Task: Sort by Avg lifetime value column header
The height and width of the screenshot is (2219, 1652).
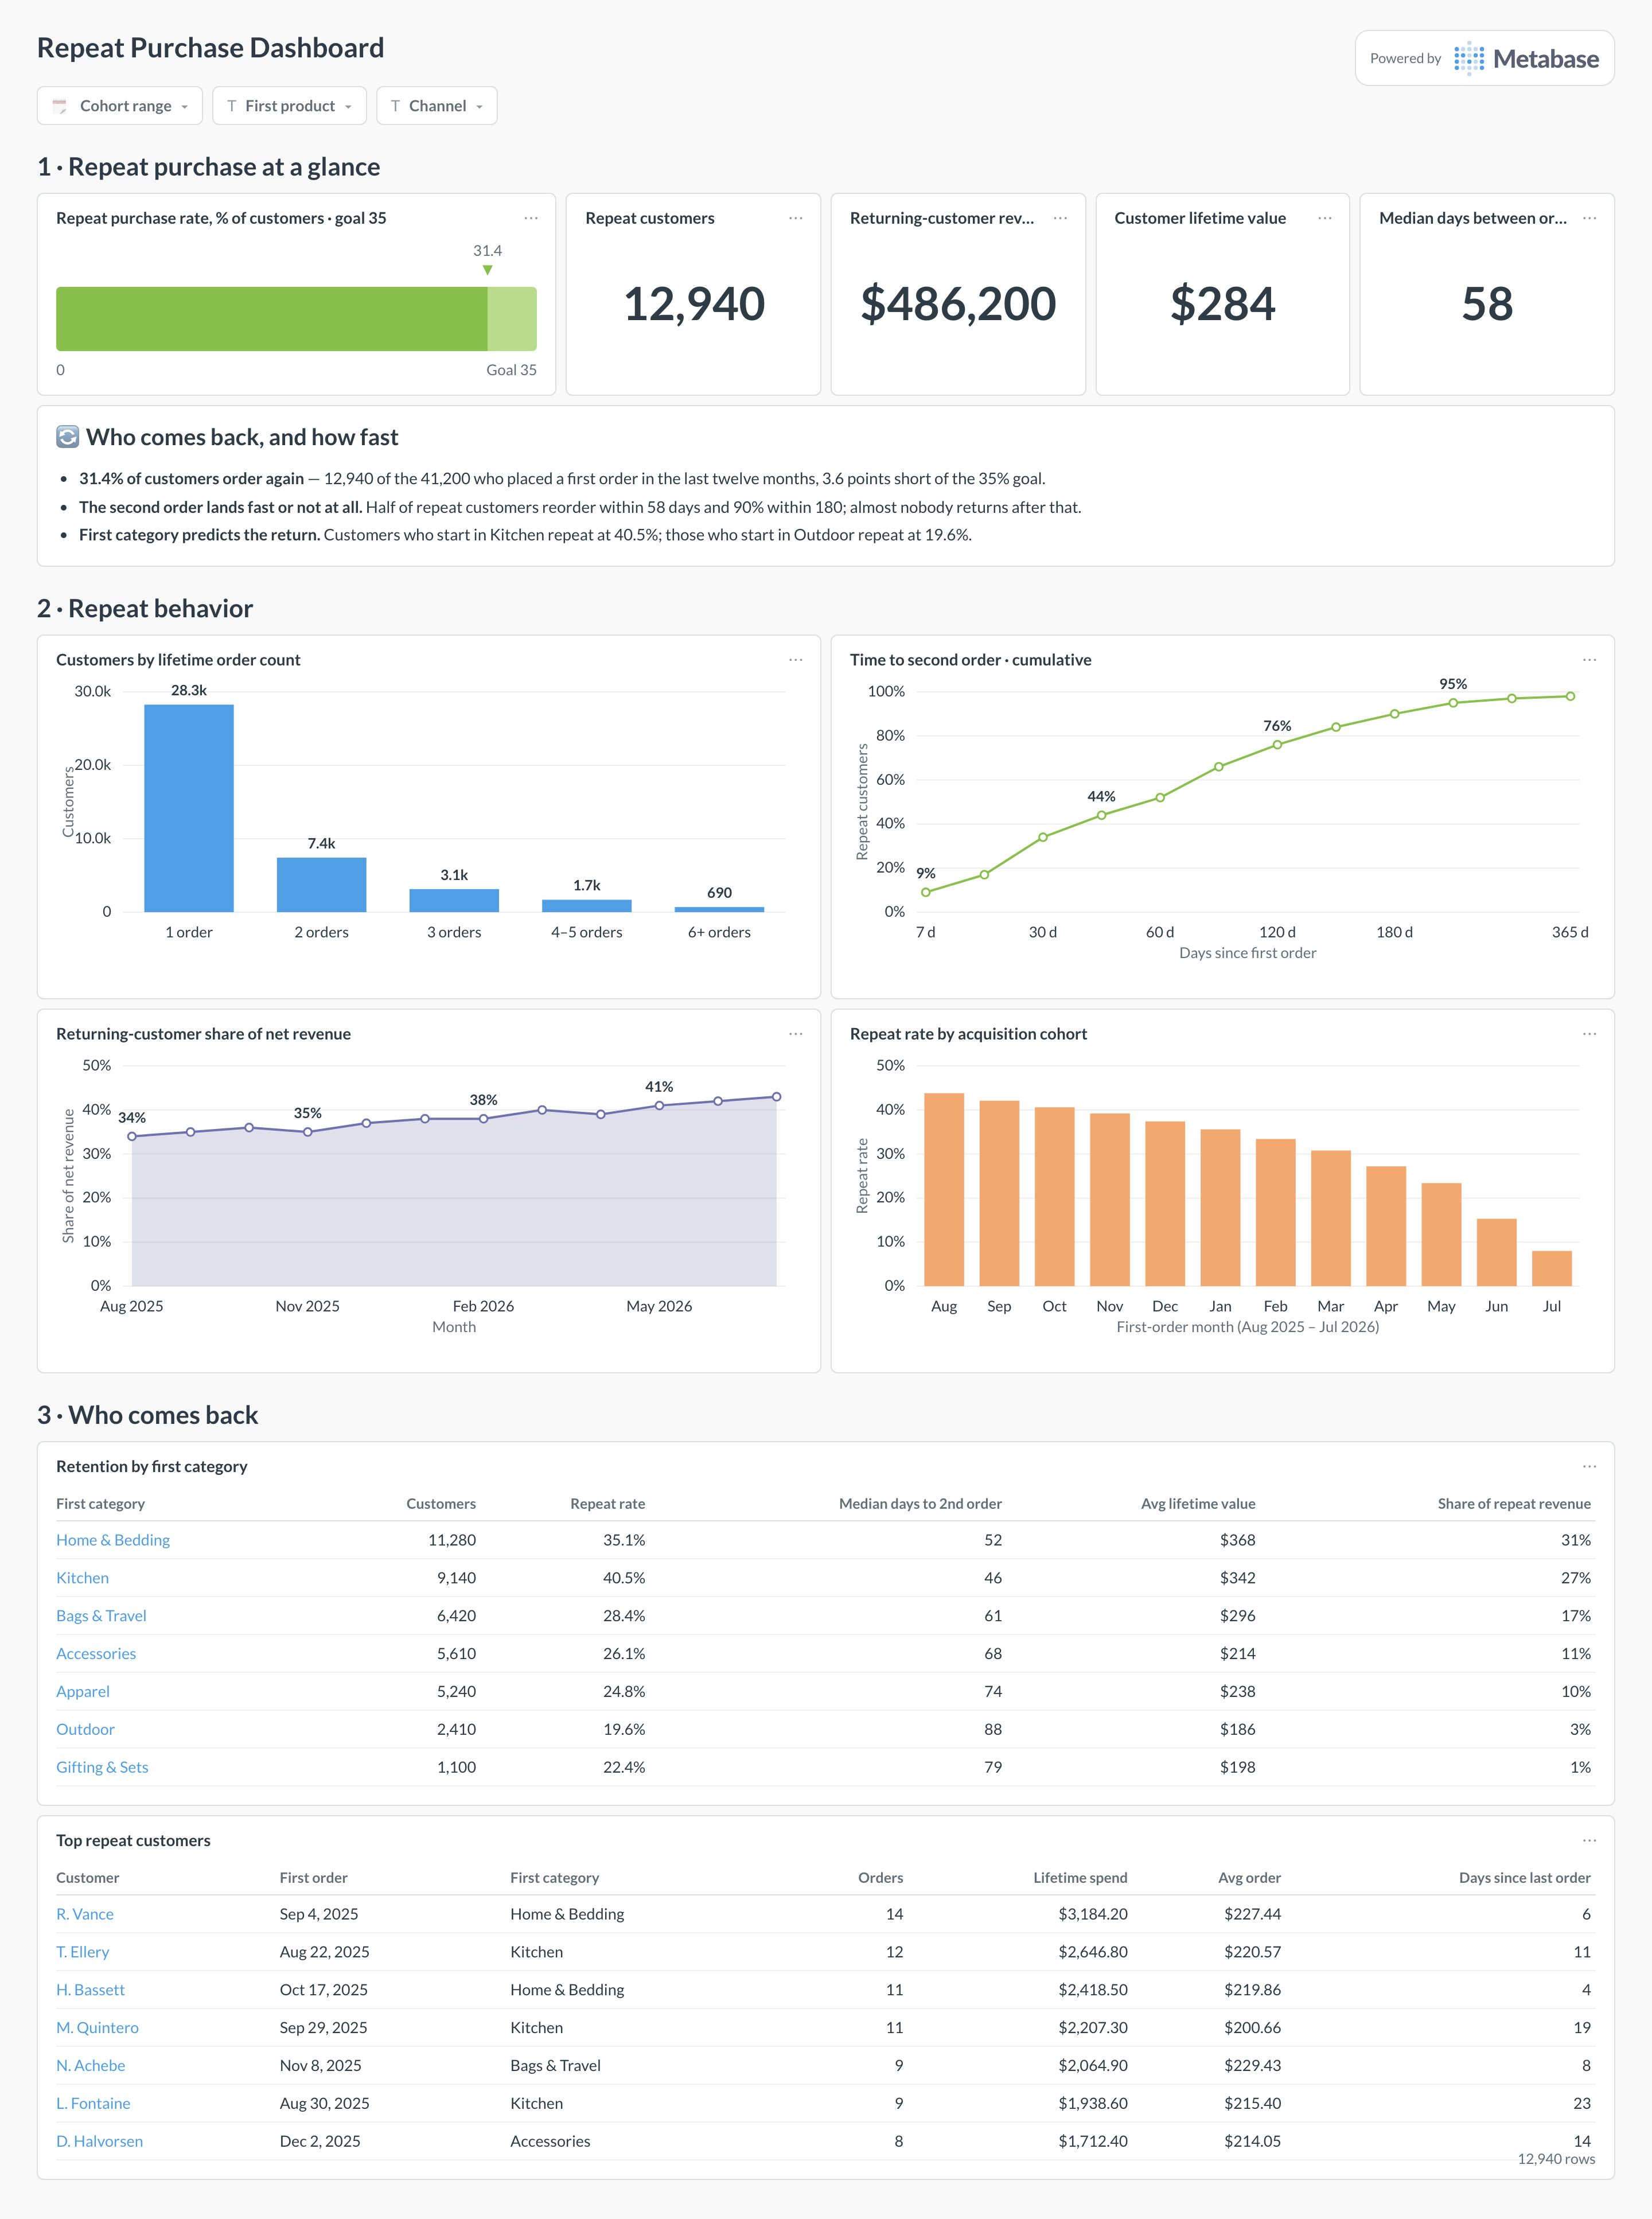Action: [1198, 1504]
